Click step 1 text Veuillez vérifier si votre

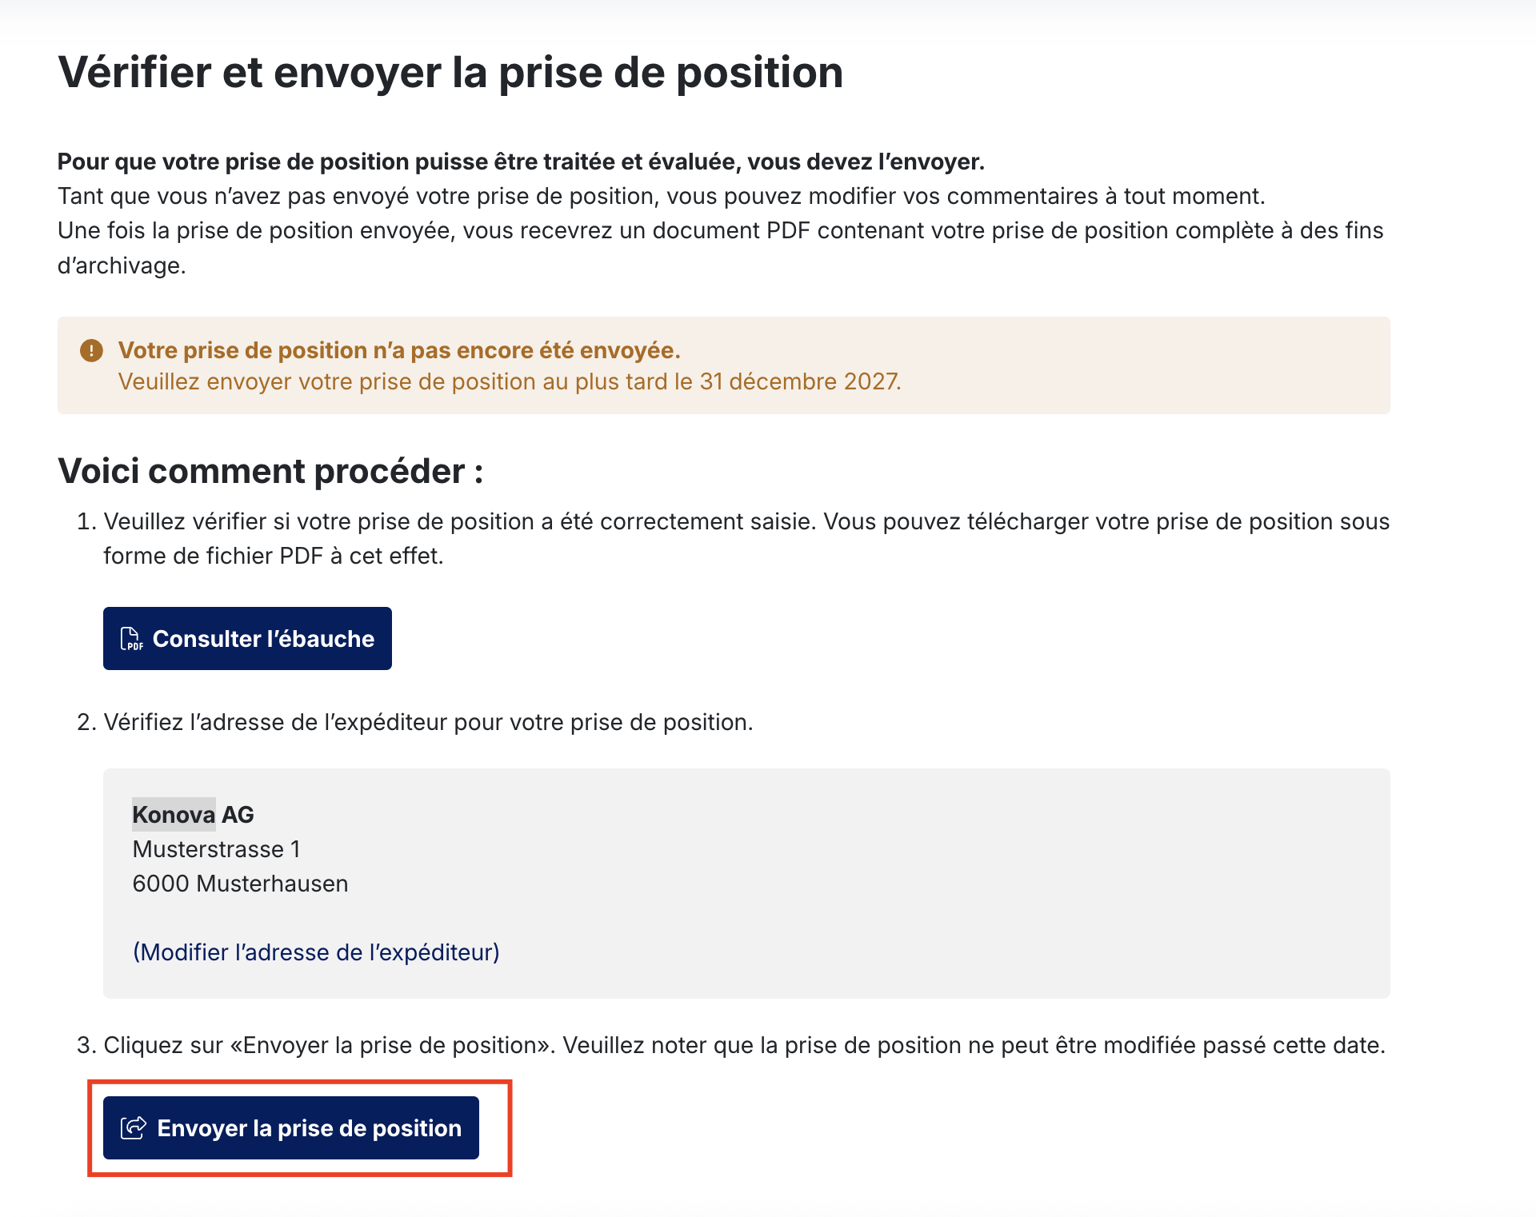pyautogui.click(x=746, y=538)
